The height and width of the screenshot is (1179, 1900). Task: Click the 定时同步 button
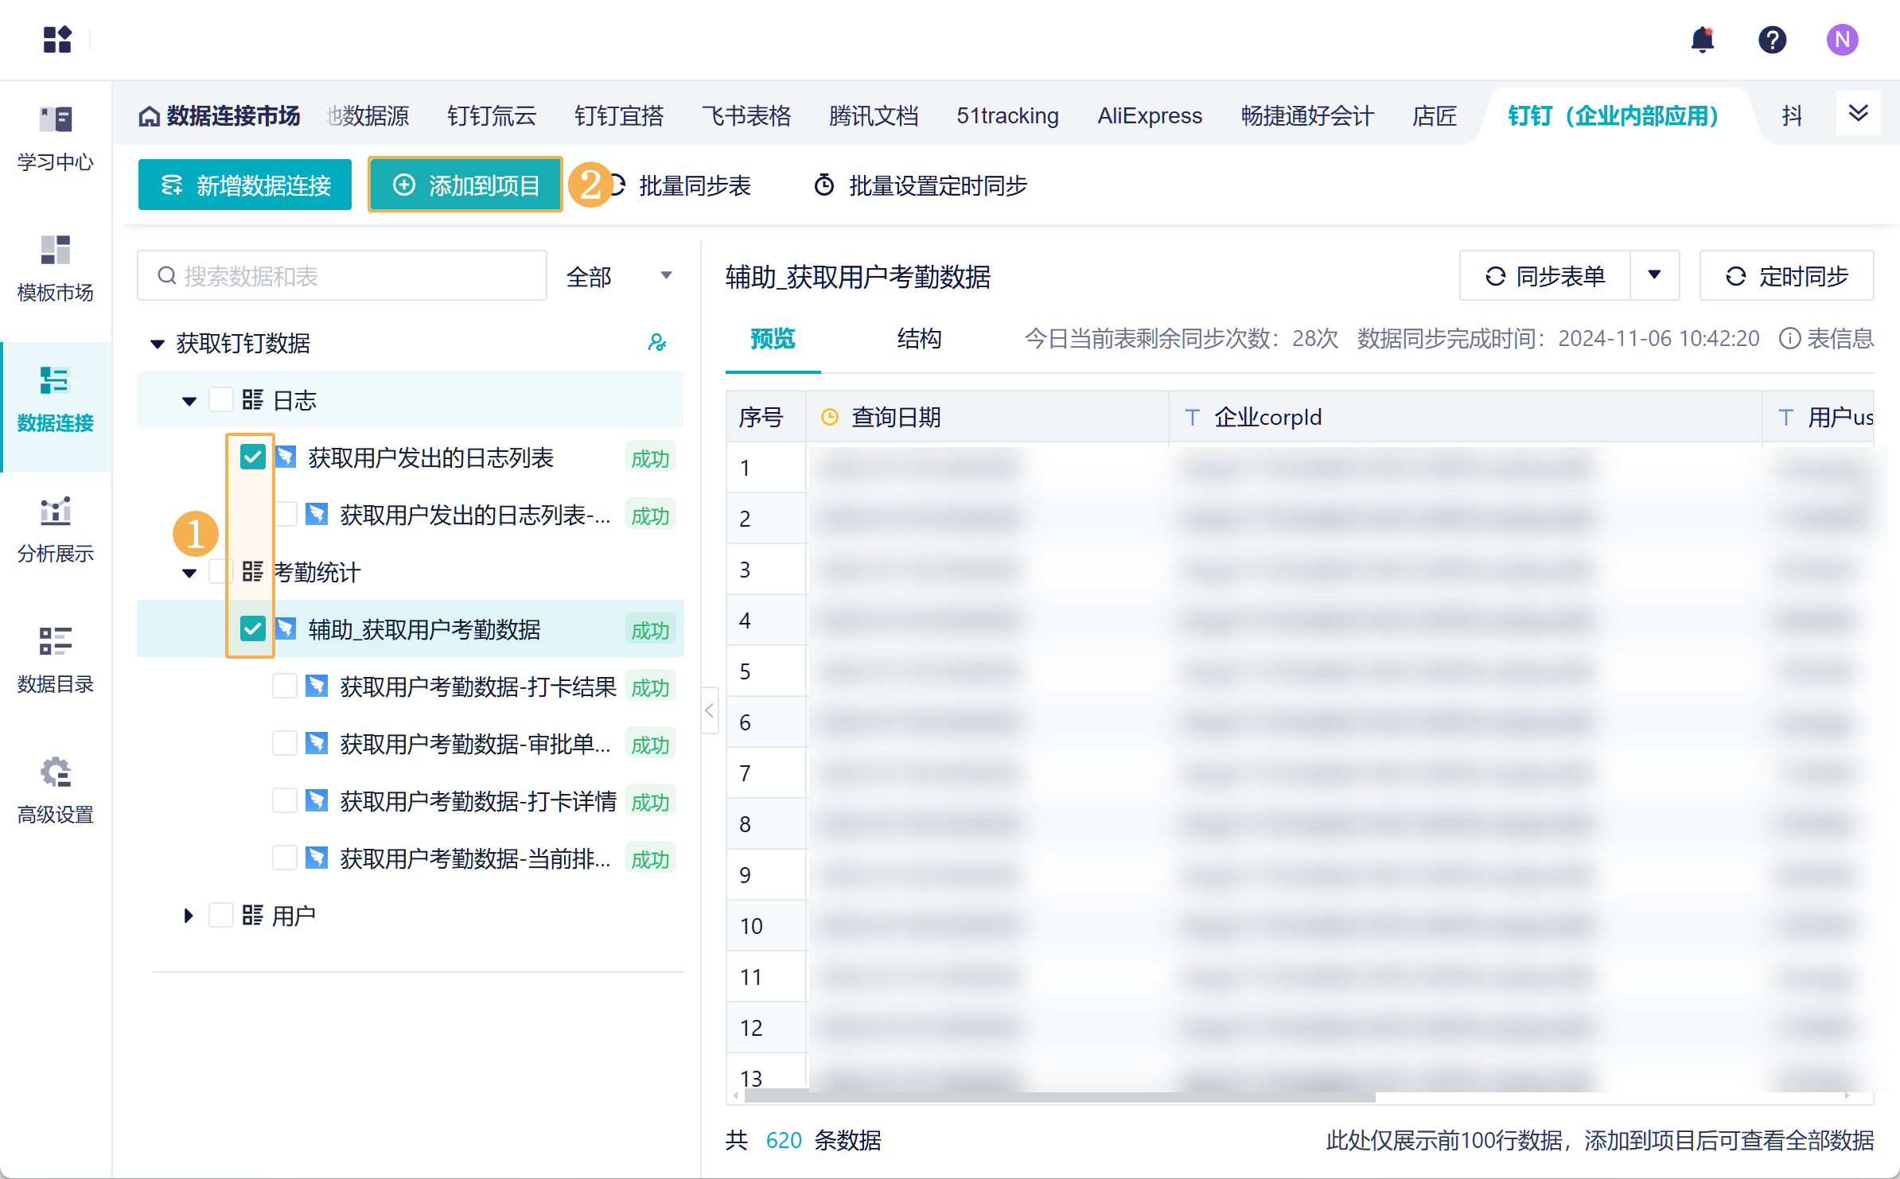(1786, 275)
